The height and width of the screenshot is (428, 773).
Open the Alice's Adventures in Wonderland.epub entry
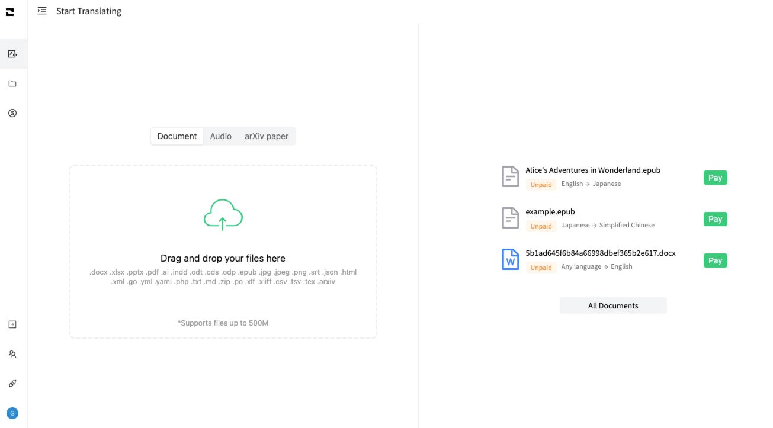click(x=592, y=170)
